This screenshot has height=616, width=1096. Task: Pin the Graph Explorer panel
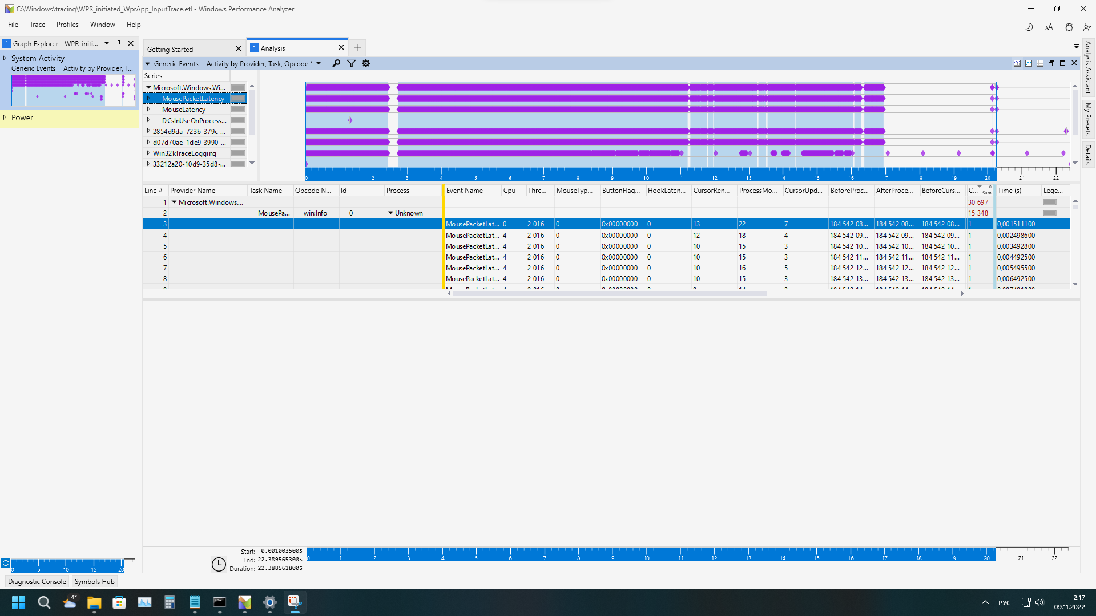click(x=119, y=43)
